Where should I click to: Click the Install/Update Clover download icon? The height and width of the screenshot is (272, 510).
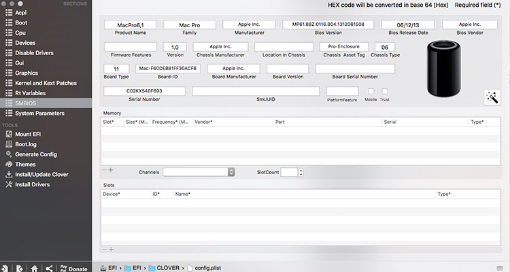tap(9, 174)
